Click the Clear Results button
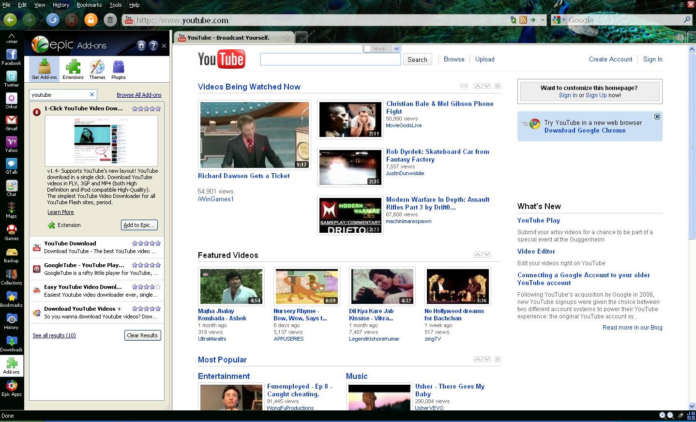Screen dimensions: 696x422 (x=142, y=335)
